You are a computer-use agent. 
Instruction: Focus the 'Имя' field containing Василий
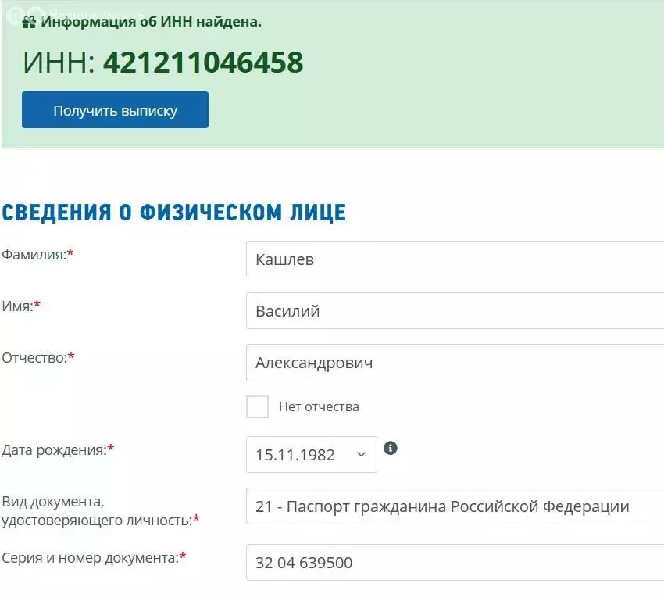pyautogui.click(x=455, y=311)
